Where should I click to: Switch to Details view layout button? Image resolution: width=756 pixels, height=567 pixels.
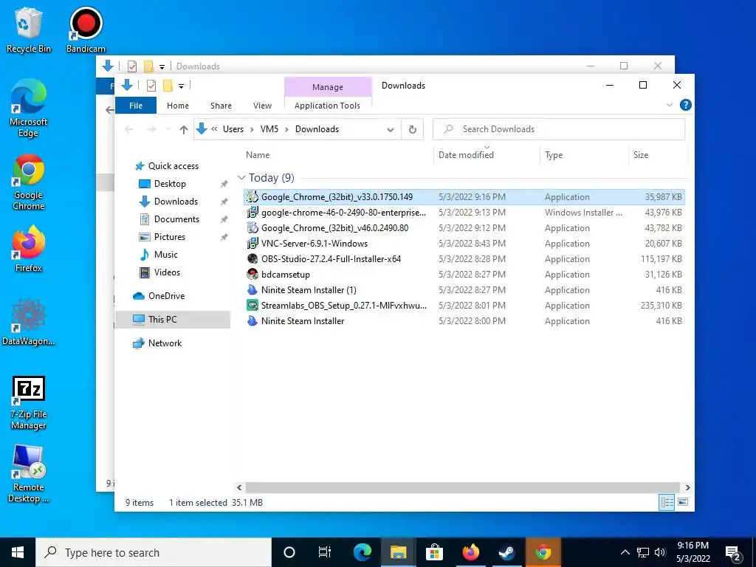[x=667, y=502]
